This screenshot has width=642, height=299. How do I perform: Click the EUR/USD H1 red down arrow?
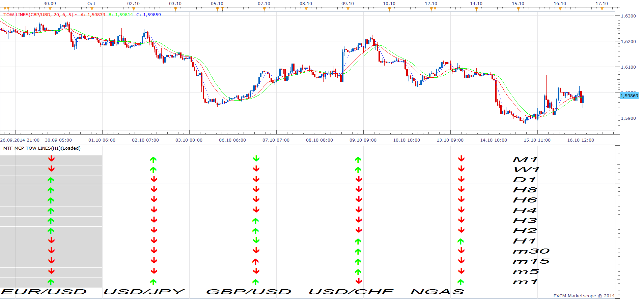(x=51, y=240)
